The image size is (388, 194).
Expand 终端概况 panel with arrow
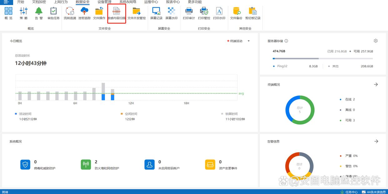[376, 85]
